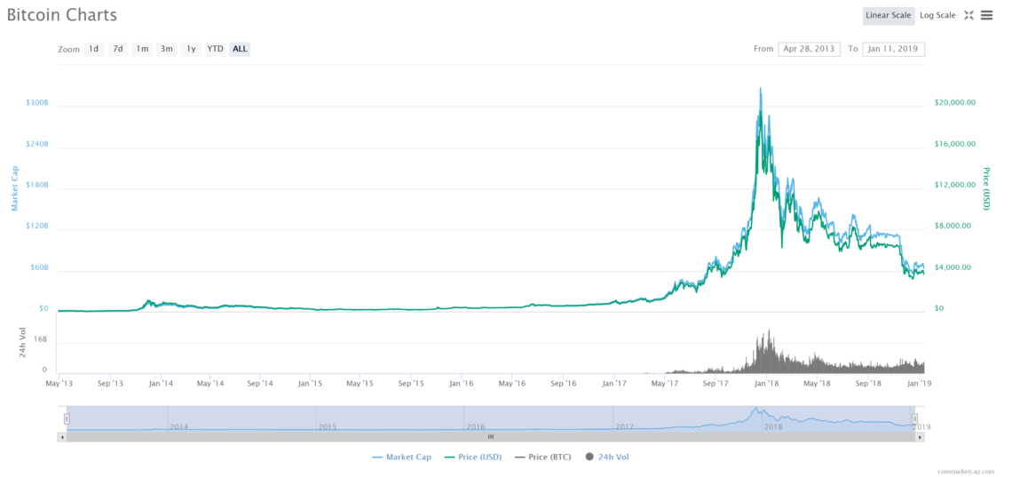Click the navigator scrollbar right arrow
The height and width of the screenshot is (477, 1012).
921,437
